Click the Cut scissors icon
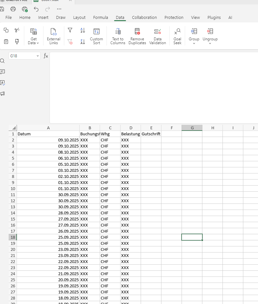258x304 pixels. coord(17,30)
